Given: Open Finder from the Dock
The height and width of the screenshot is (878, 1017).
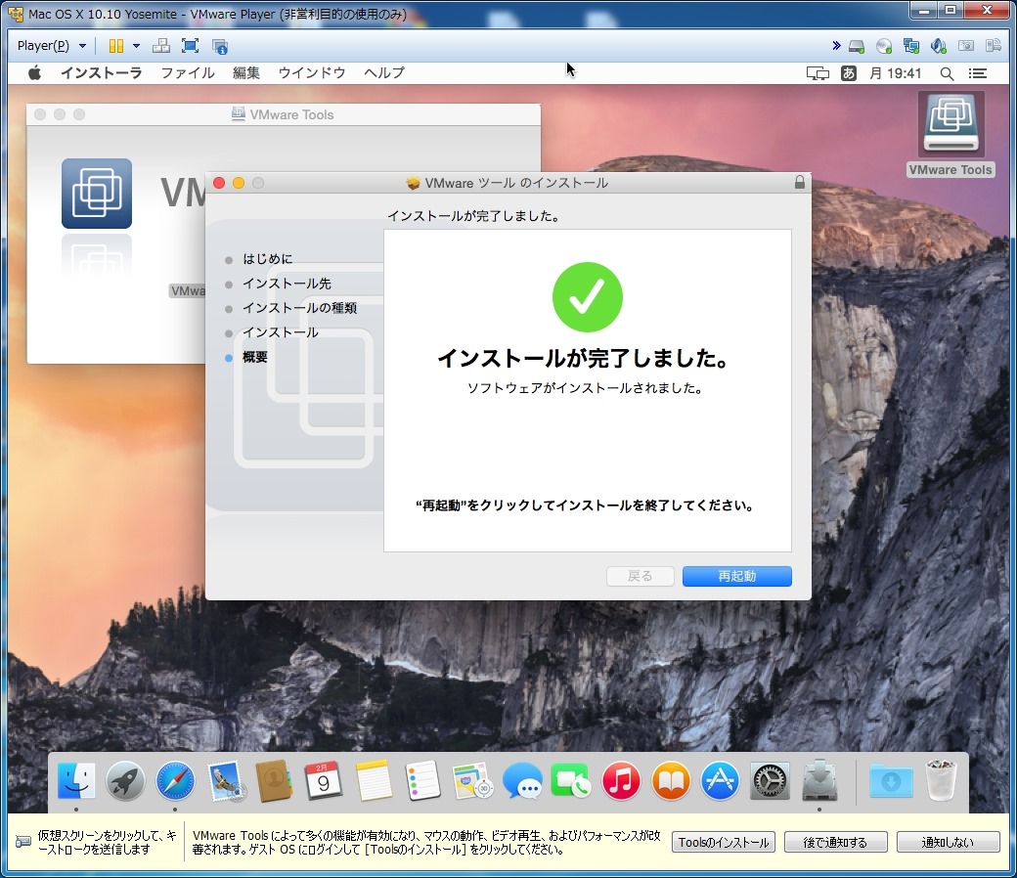Looking at the screenshot, I should [x=76, y=781].
